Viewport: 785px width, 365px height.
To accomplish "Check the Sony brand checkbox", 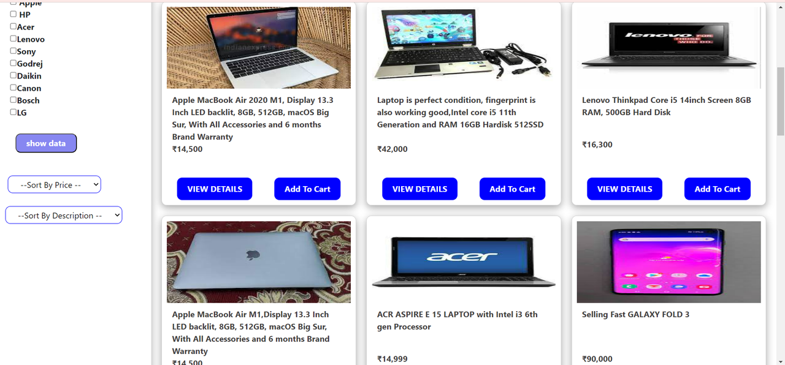I will coord(13,51).
